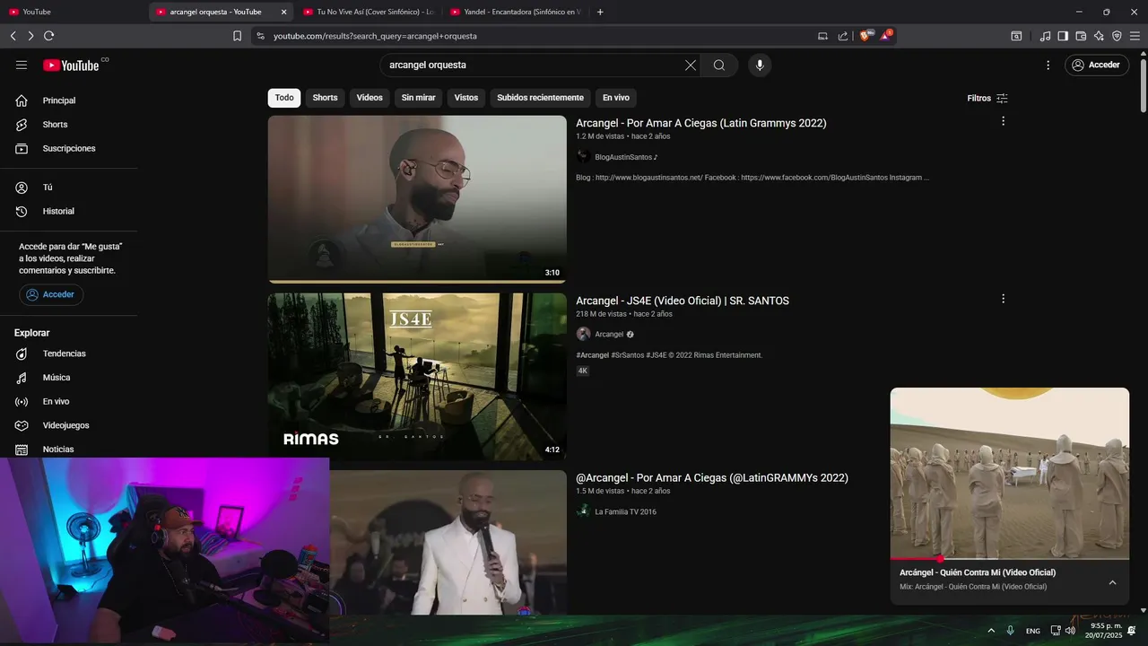Clear the search box with the X icon
This screenshot has height=646, width=1148.
(x=691, y=65)
